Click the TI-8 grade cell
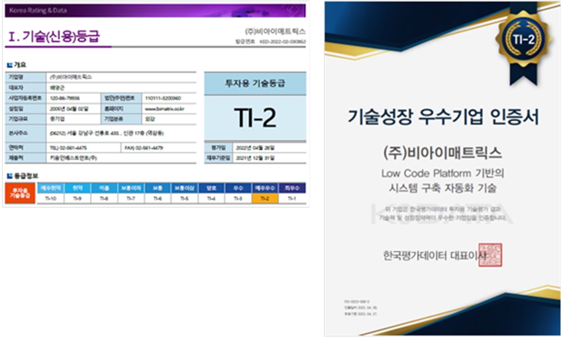 click(104, 198)
